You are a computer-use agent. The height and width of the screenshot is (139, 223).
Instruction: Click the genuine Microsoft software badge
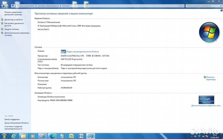click(206, 100)
